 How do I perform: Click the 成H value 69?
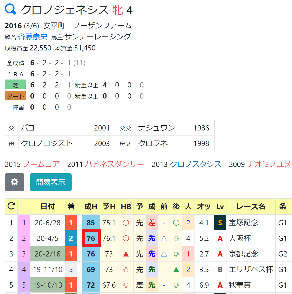(x=91, y=269)
